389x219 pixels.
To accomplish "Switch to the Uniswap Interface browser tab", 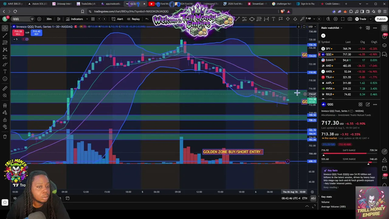I will (x=62, y=4).
